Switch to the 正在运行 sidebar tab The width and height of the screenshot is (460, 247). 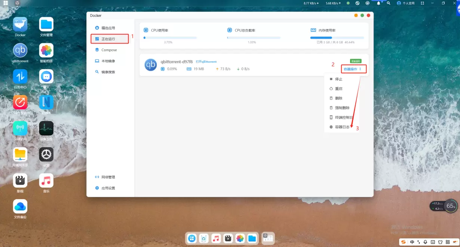[x=108, y=39]
